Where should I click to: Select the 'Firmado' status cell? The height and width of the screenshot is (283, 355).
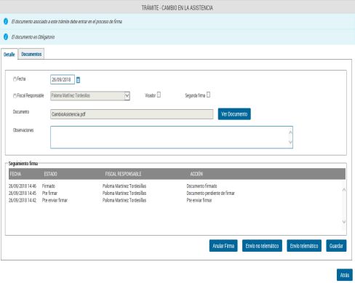49,186
